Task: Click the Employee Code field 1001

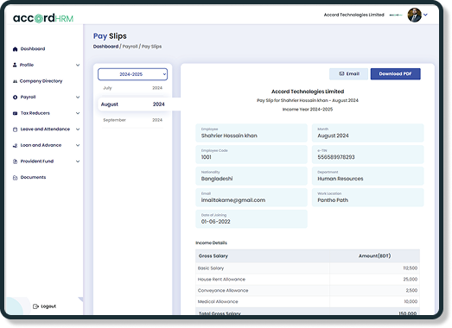Action: tap(251, 155)
